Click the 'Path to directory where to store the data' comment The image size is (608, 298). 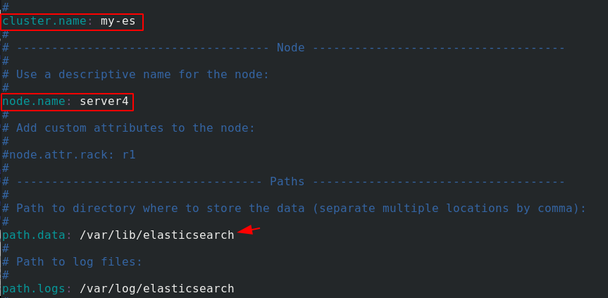point(294,209)
